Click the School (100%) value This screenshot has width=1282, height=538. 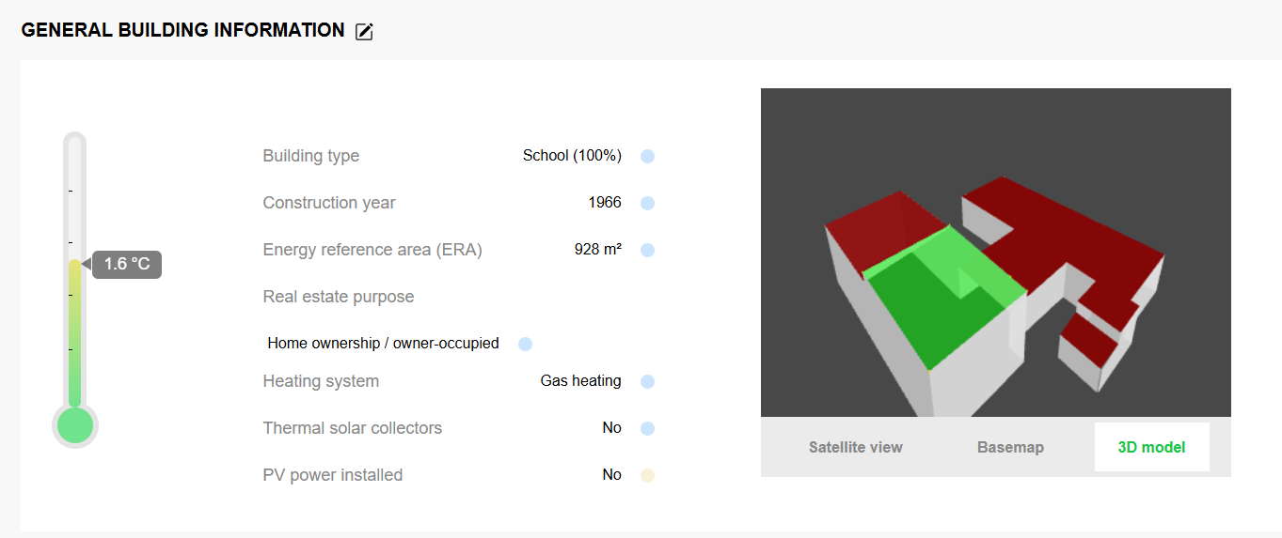[x=572, y=156]
